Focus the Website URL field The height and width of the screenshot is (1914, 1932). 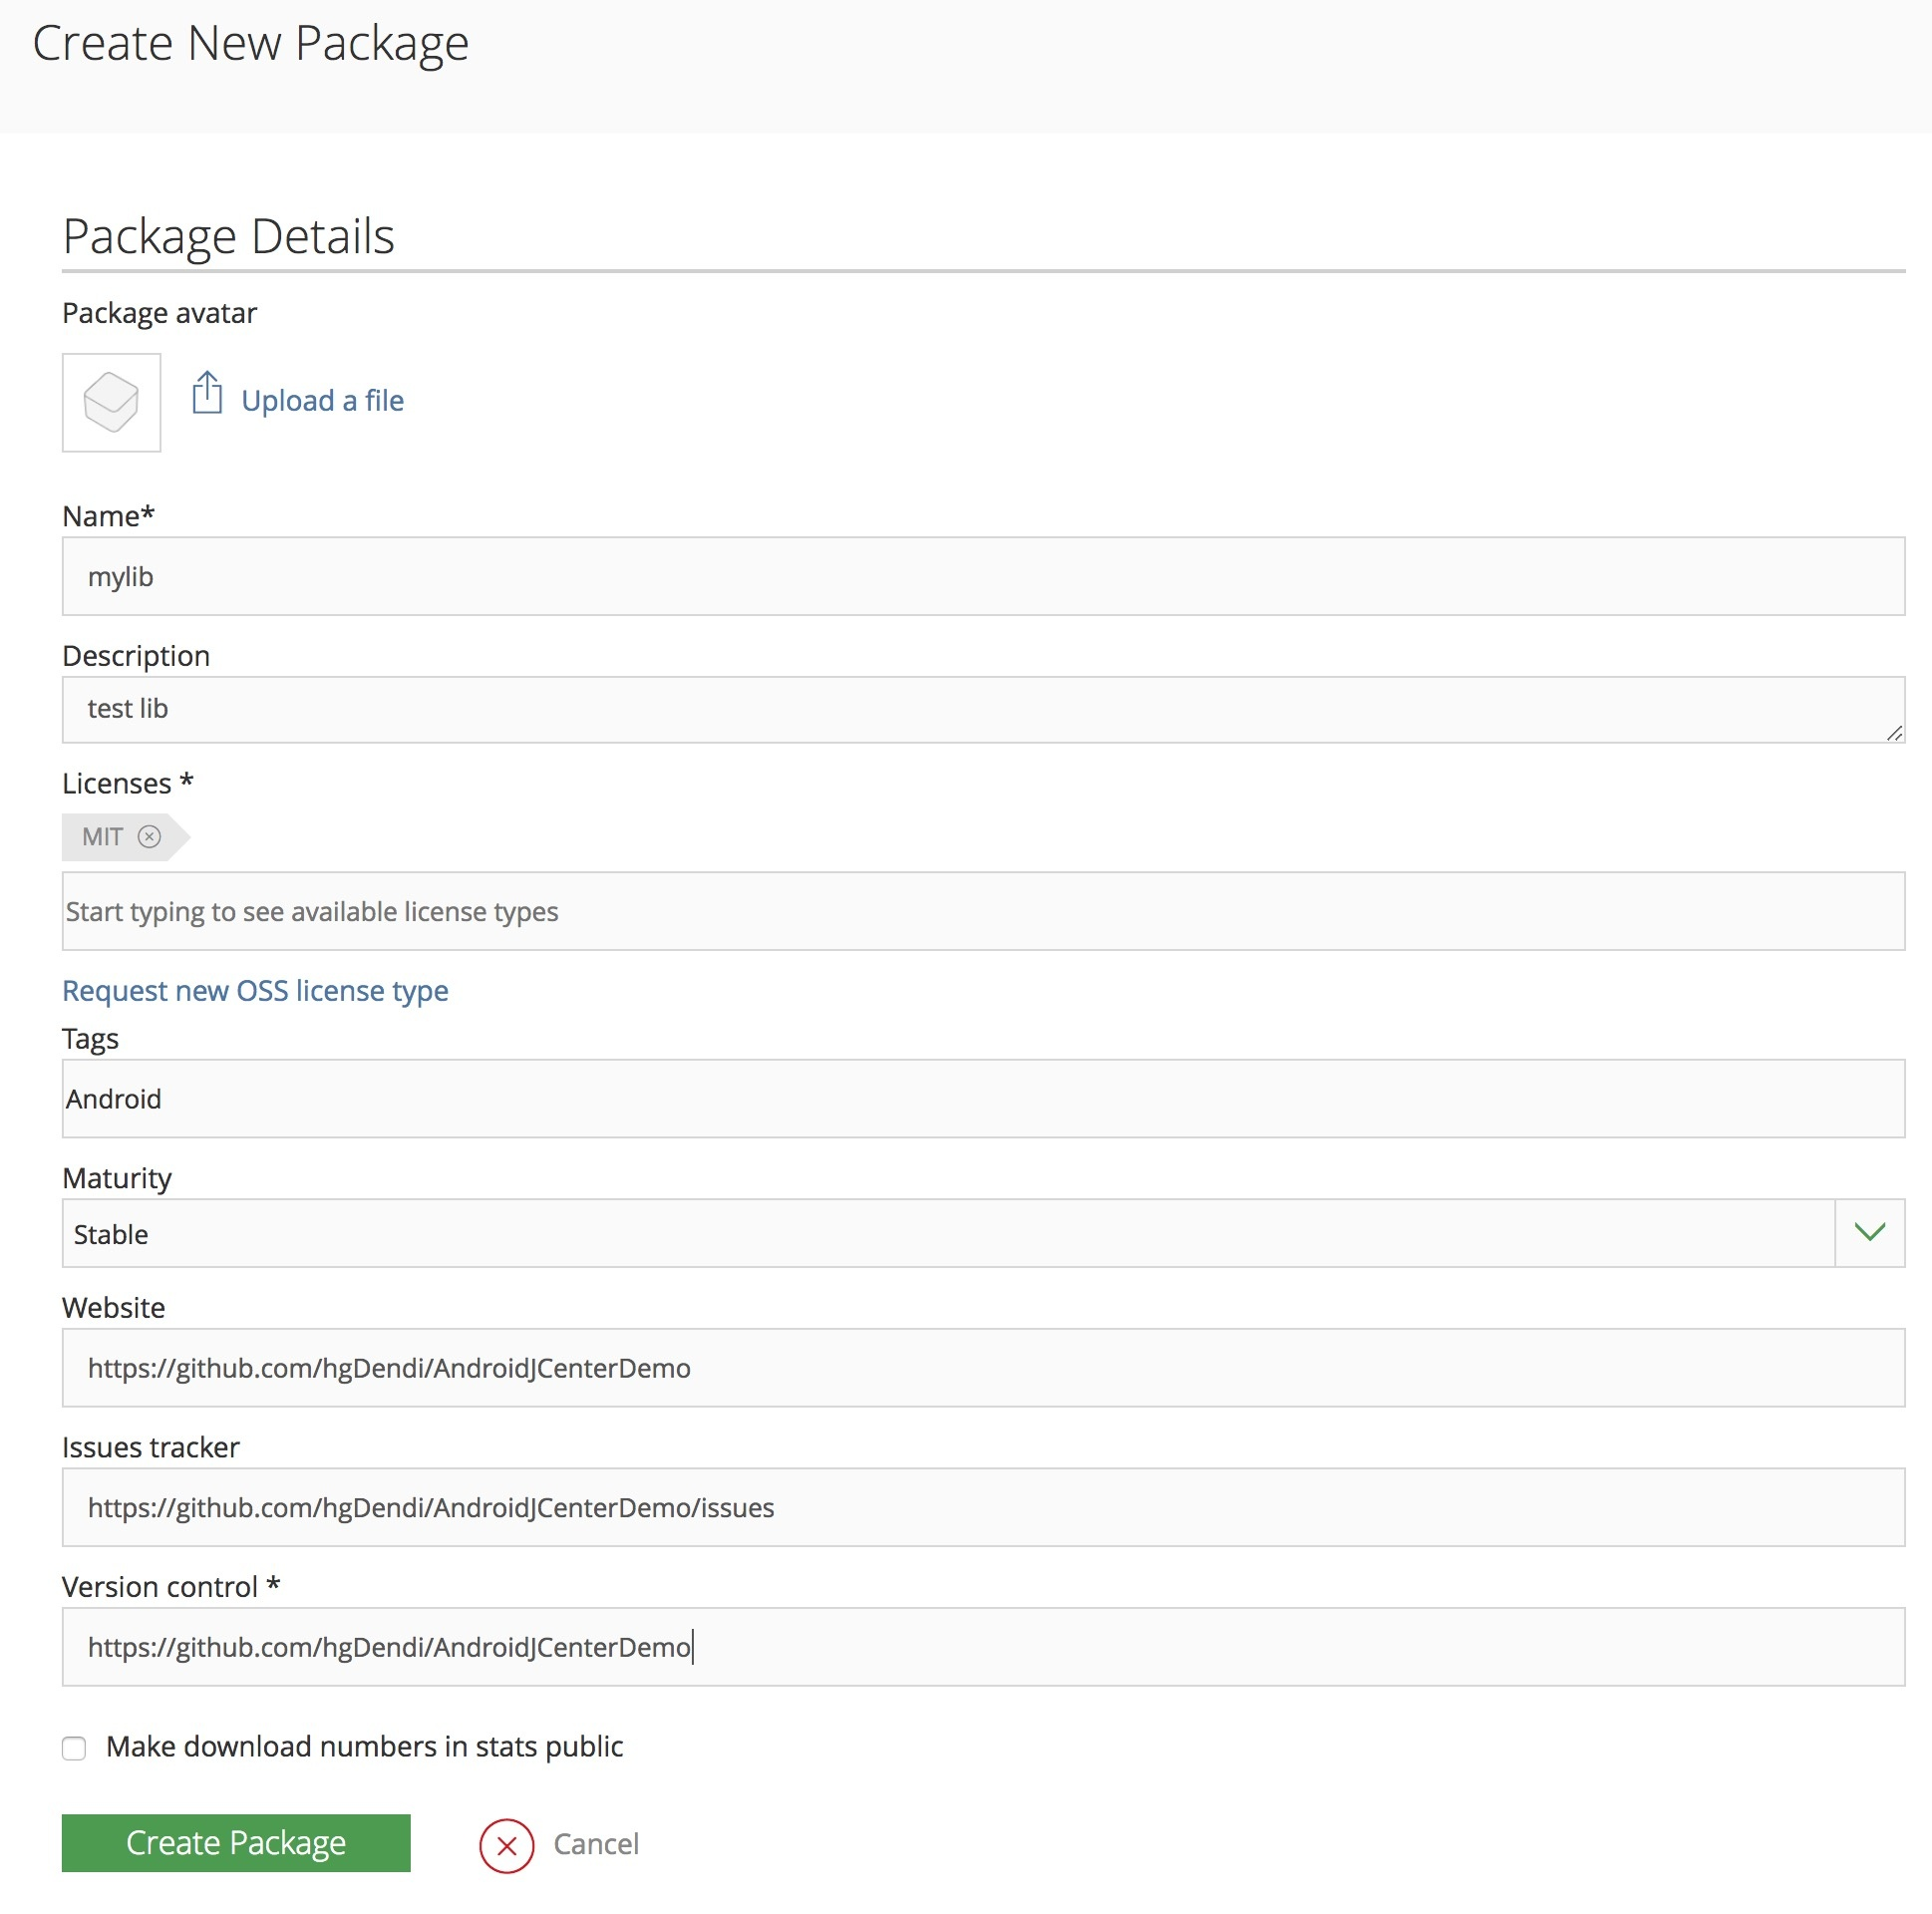coord(983,1368)
